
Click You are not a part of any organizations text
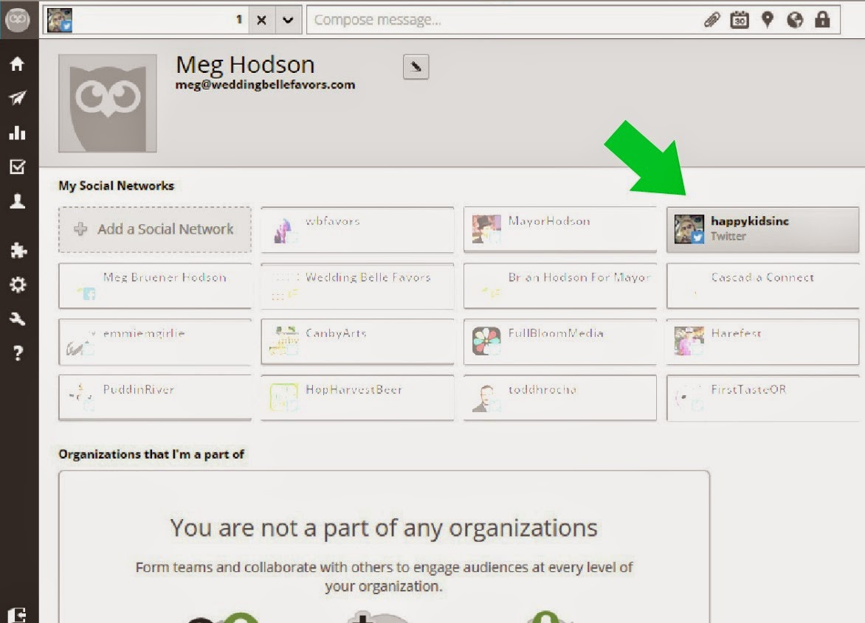coord(384,528)
